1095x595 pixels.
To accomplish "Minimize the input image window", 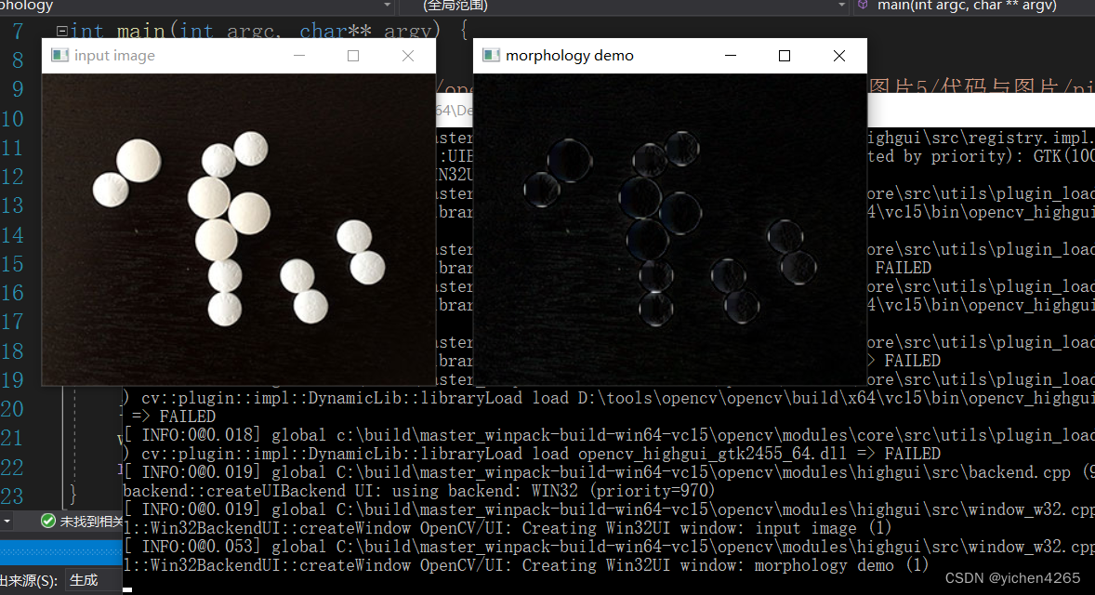I will tap(299, 56).
